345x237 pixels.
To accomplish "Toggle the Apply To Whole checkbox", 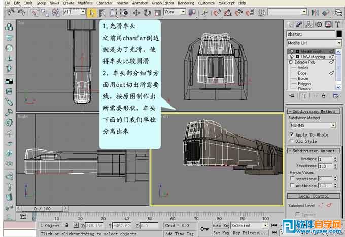I will click(292, 134).
